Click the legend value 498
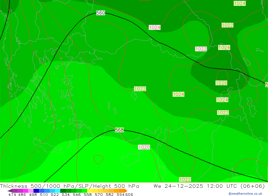Viewport: 268px width, 196px height. [33, 195]
